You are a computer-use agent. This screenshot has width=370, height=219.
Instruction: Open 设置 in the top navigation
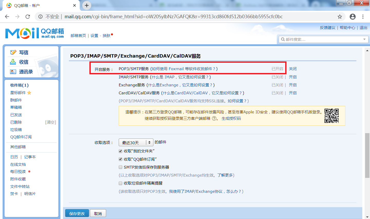(x=94, y=35)
